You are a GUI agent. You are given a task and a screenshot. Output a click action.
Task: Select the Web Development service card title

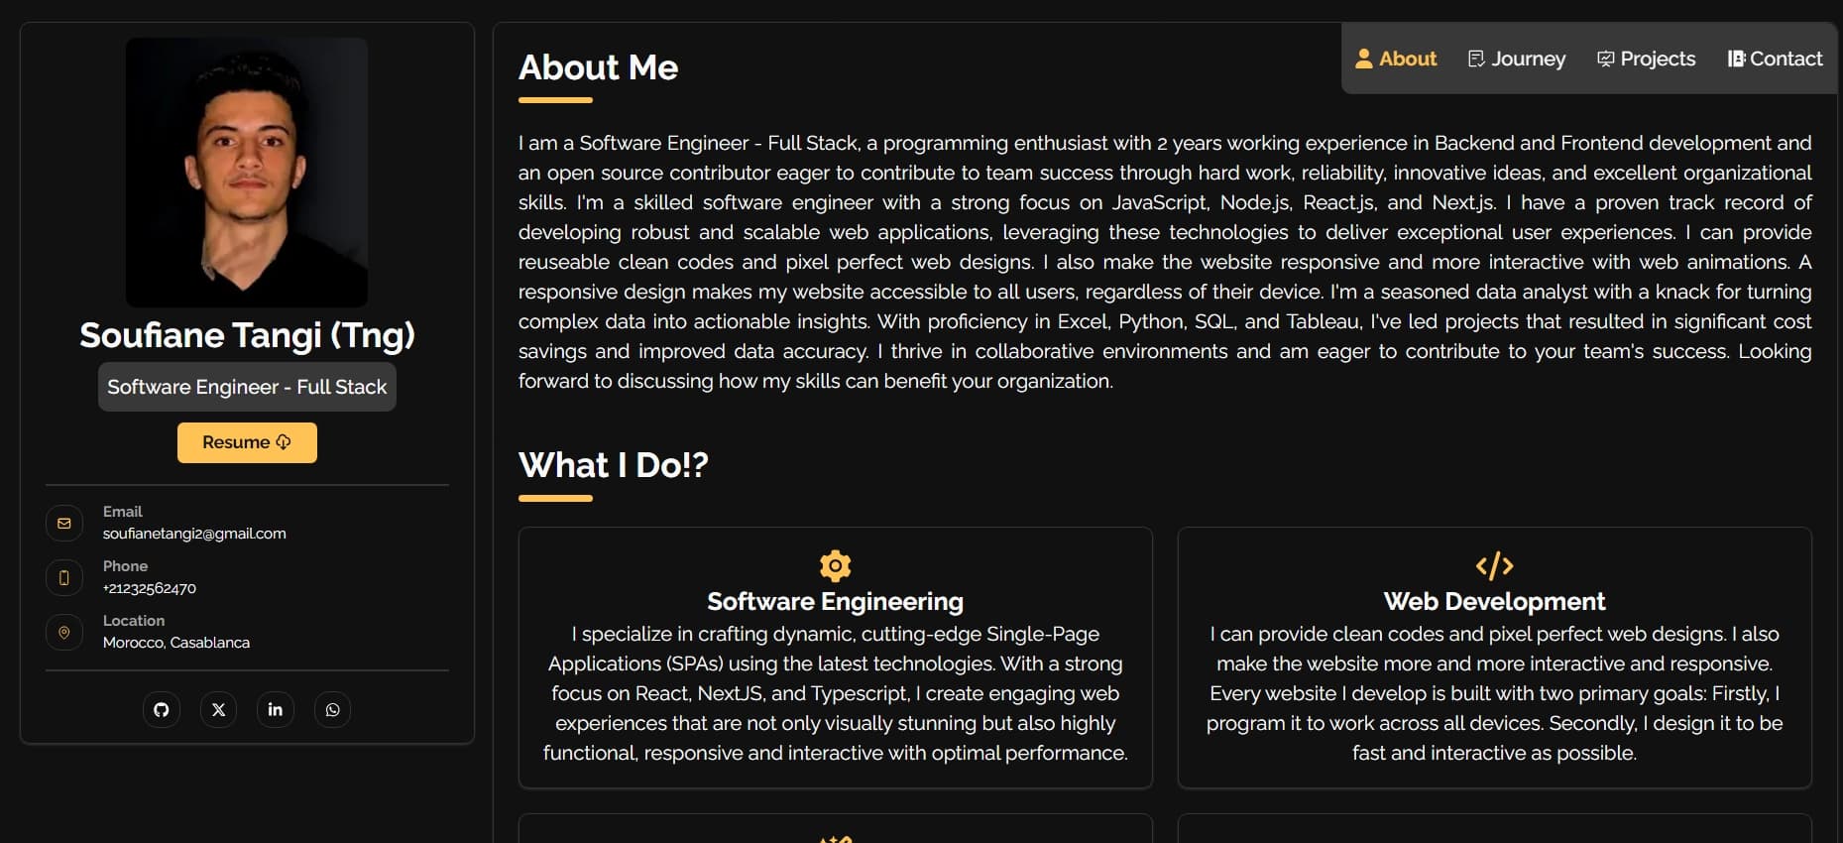(1494, 601)
